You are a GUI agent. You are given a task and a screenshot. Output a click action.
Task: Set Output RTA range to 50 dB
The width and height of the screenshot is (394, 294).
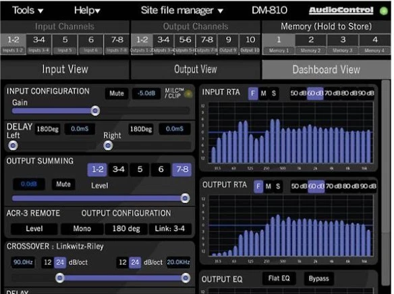[299, 187]
